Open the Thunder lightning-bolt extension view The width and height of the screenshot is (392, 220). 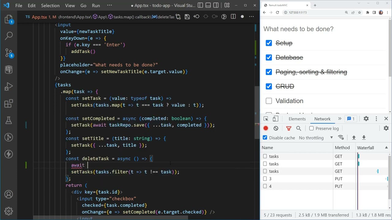pyautogui.click(x=9, y=154)
